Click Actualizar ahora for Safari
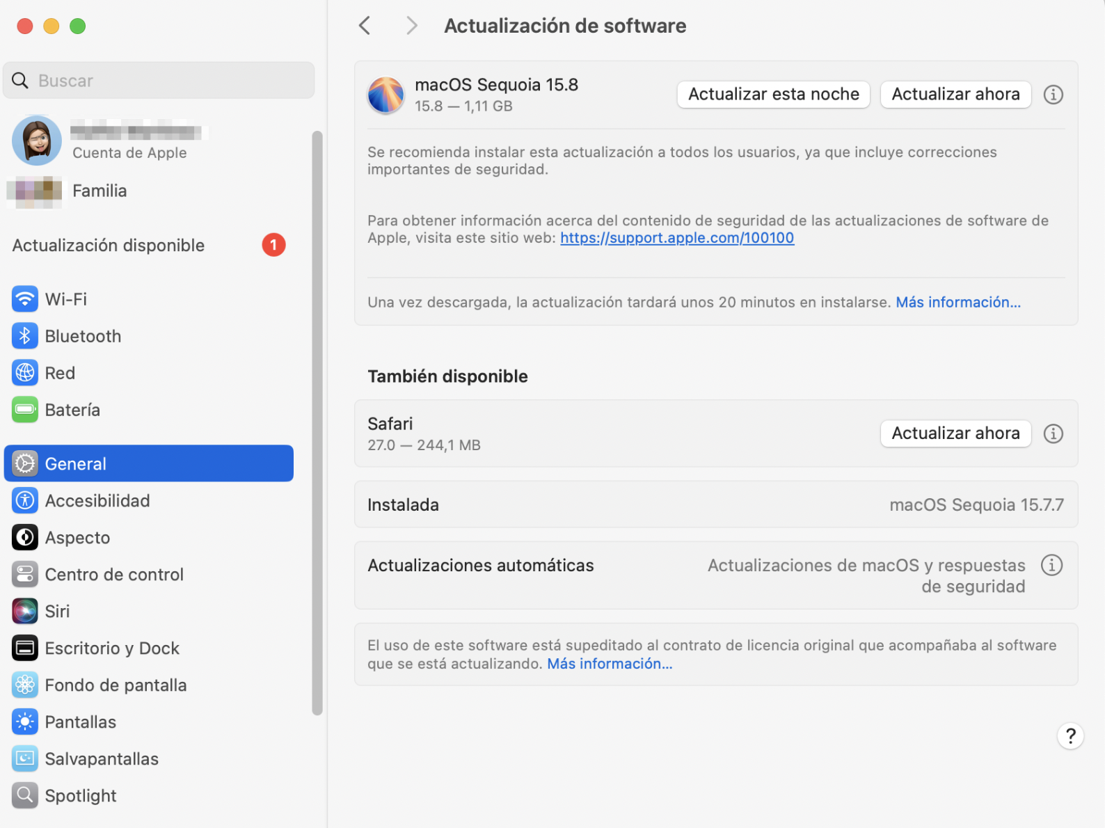 [x=955, y=433]
